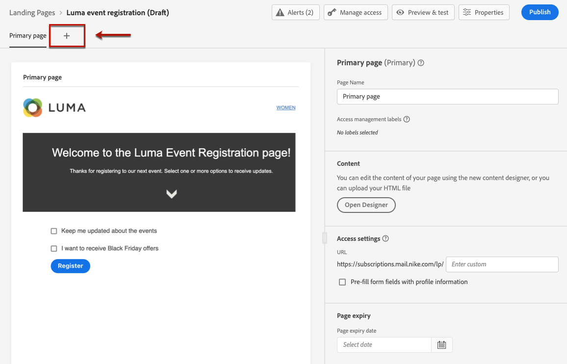Click the Luma logo in the preview

pos(54,107)
